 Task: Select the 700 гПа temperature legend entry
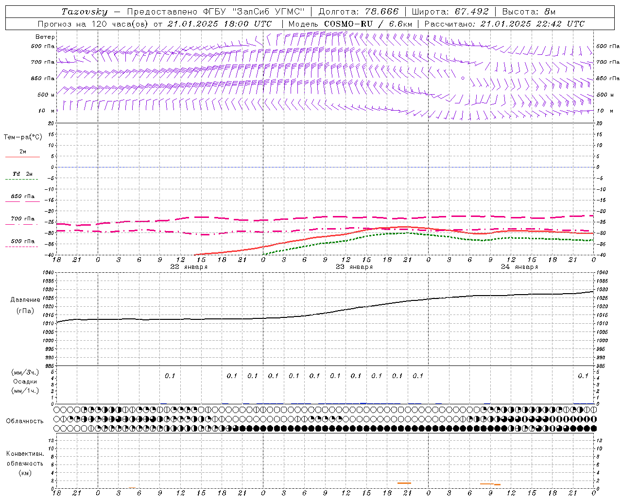tap(22, 219)
